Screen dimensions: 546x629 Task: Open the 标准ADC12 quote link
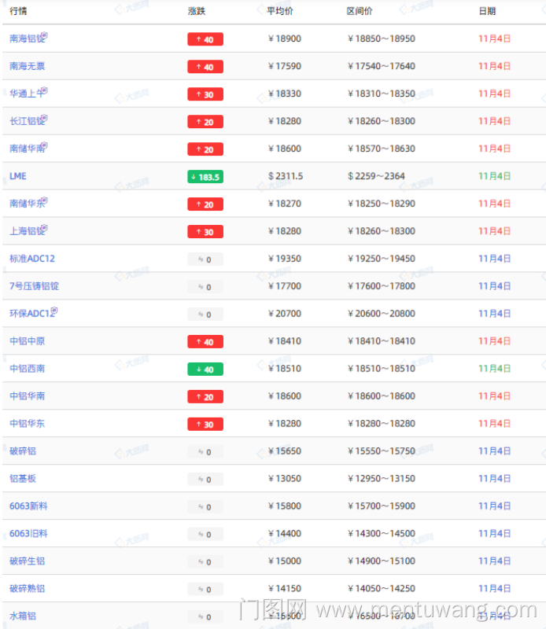pyautogui.click(x=32, y=259)
